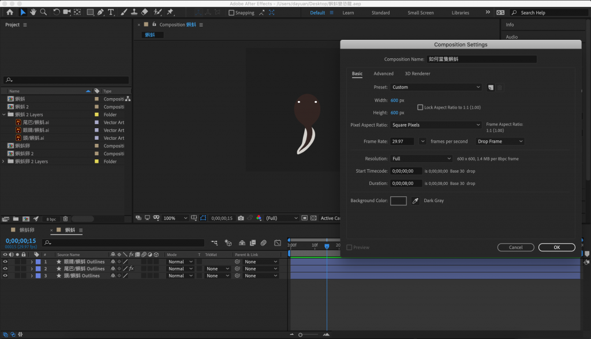Open the Pixel Aspect Ratio dropdown
Viewport: 591px width, 339px height.
[x=436, y=125]
